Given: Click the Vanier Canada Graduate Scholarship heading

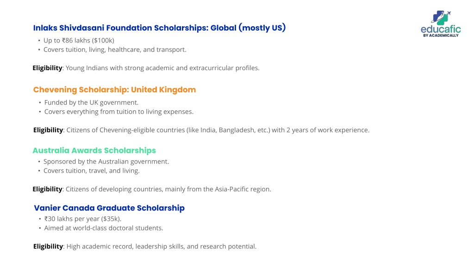Looking at the screenshot, I should [109, 208].
